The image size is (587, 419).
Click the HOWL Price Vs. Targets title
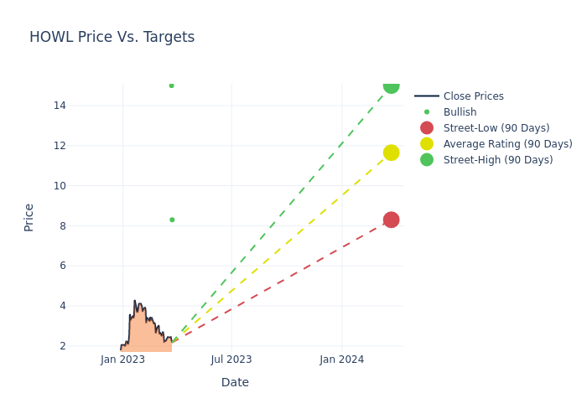pos(112,37)
